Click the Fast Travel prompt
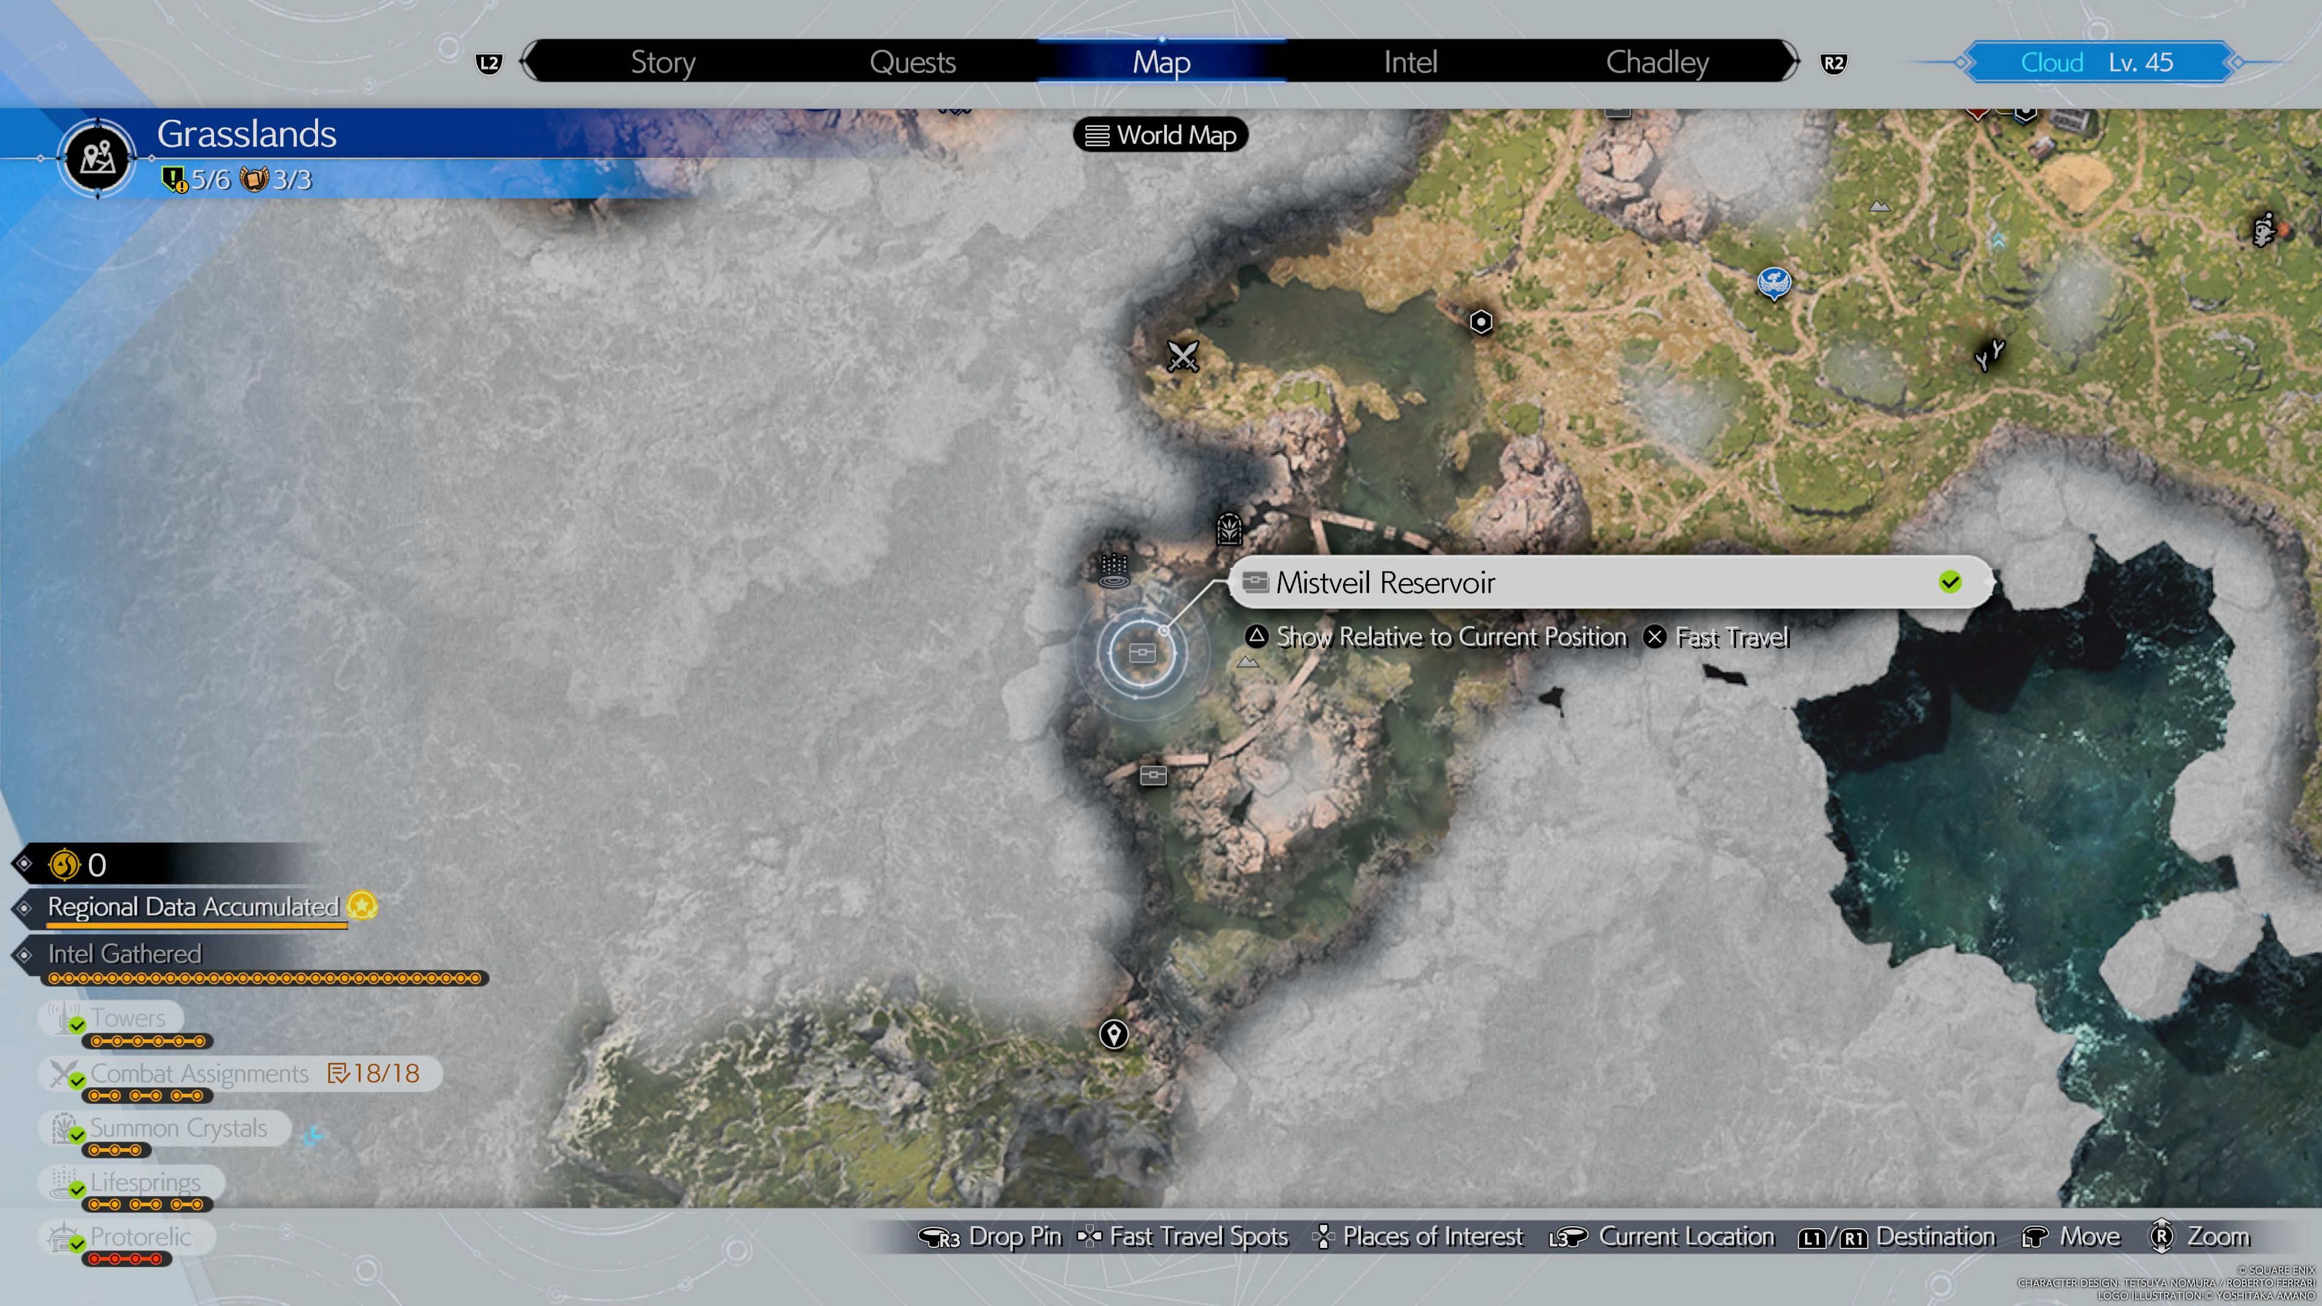The image size is (2322, 1306). click(x=1715, y=637)
